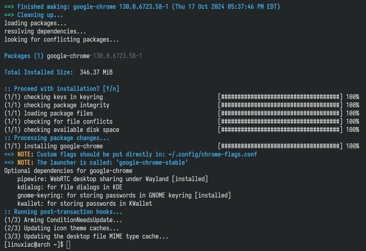
Task: Click 'Running post-transaction hooks...' line
Action: tap(63, 212)
